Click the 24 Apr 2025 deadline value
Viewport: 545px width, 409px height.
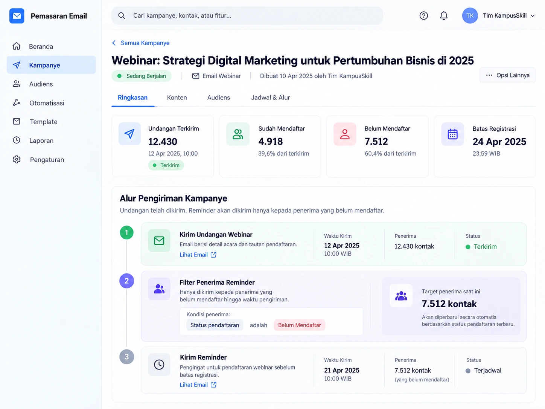(x=499, y=142)
